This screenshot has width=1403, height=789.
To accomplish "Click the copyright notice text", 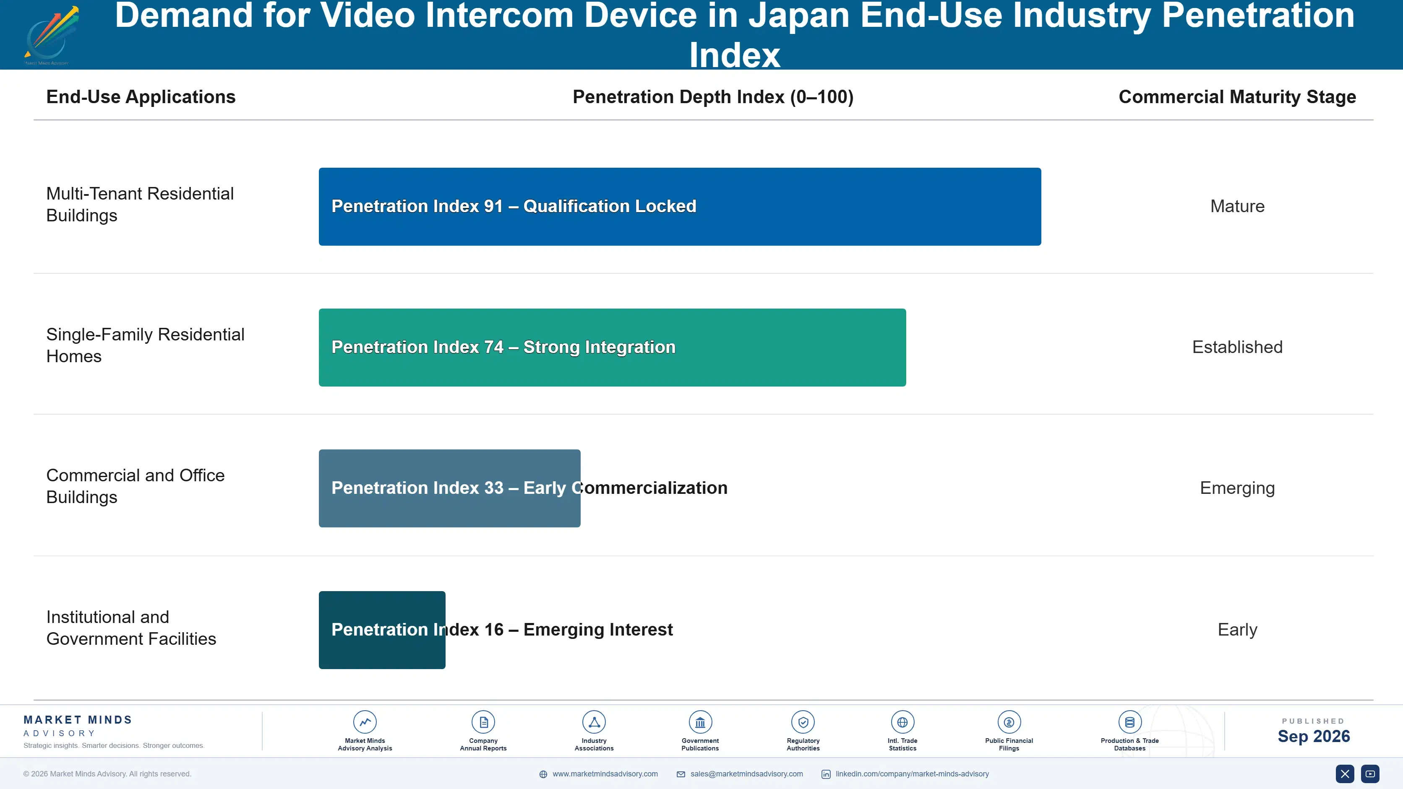I will tap(107, 774).
